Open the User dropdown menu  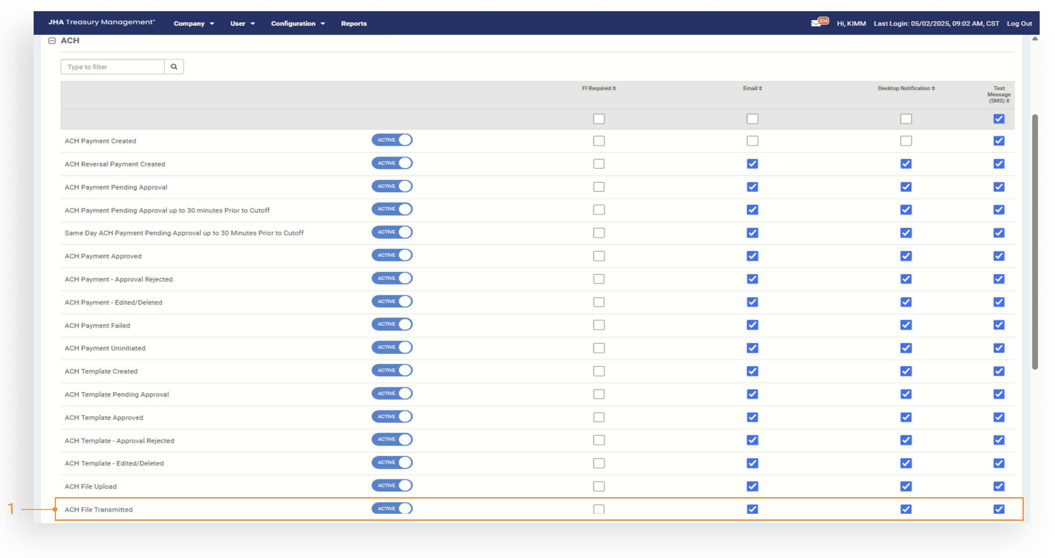pyautogui.click(x=243, y=24)
